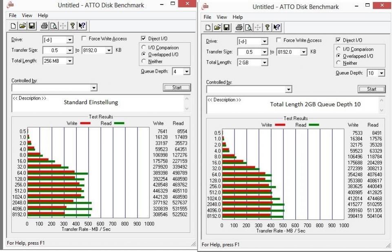The image size is (392, 252).
Task: Click green Read legend swatch in left window
Action: 119,123
